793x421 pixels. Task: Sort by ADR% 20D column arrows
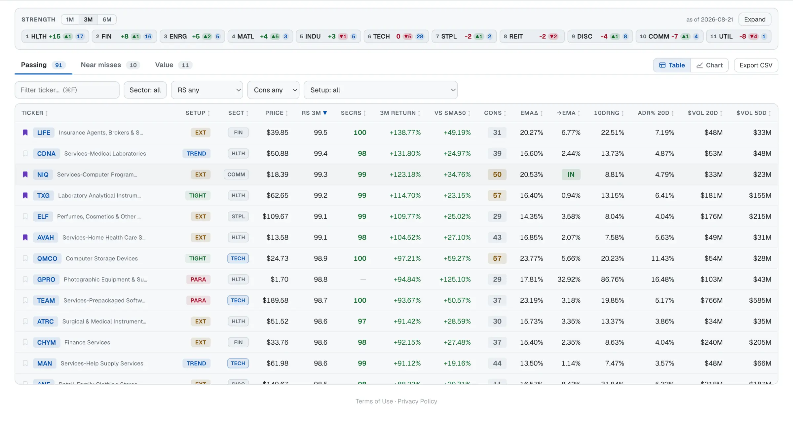point(672,113)
